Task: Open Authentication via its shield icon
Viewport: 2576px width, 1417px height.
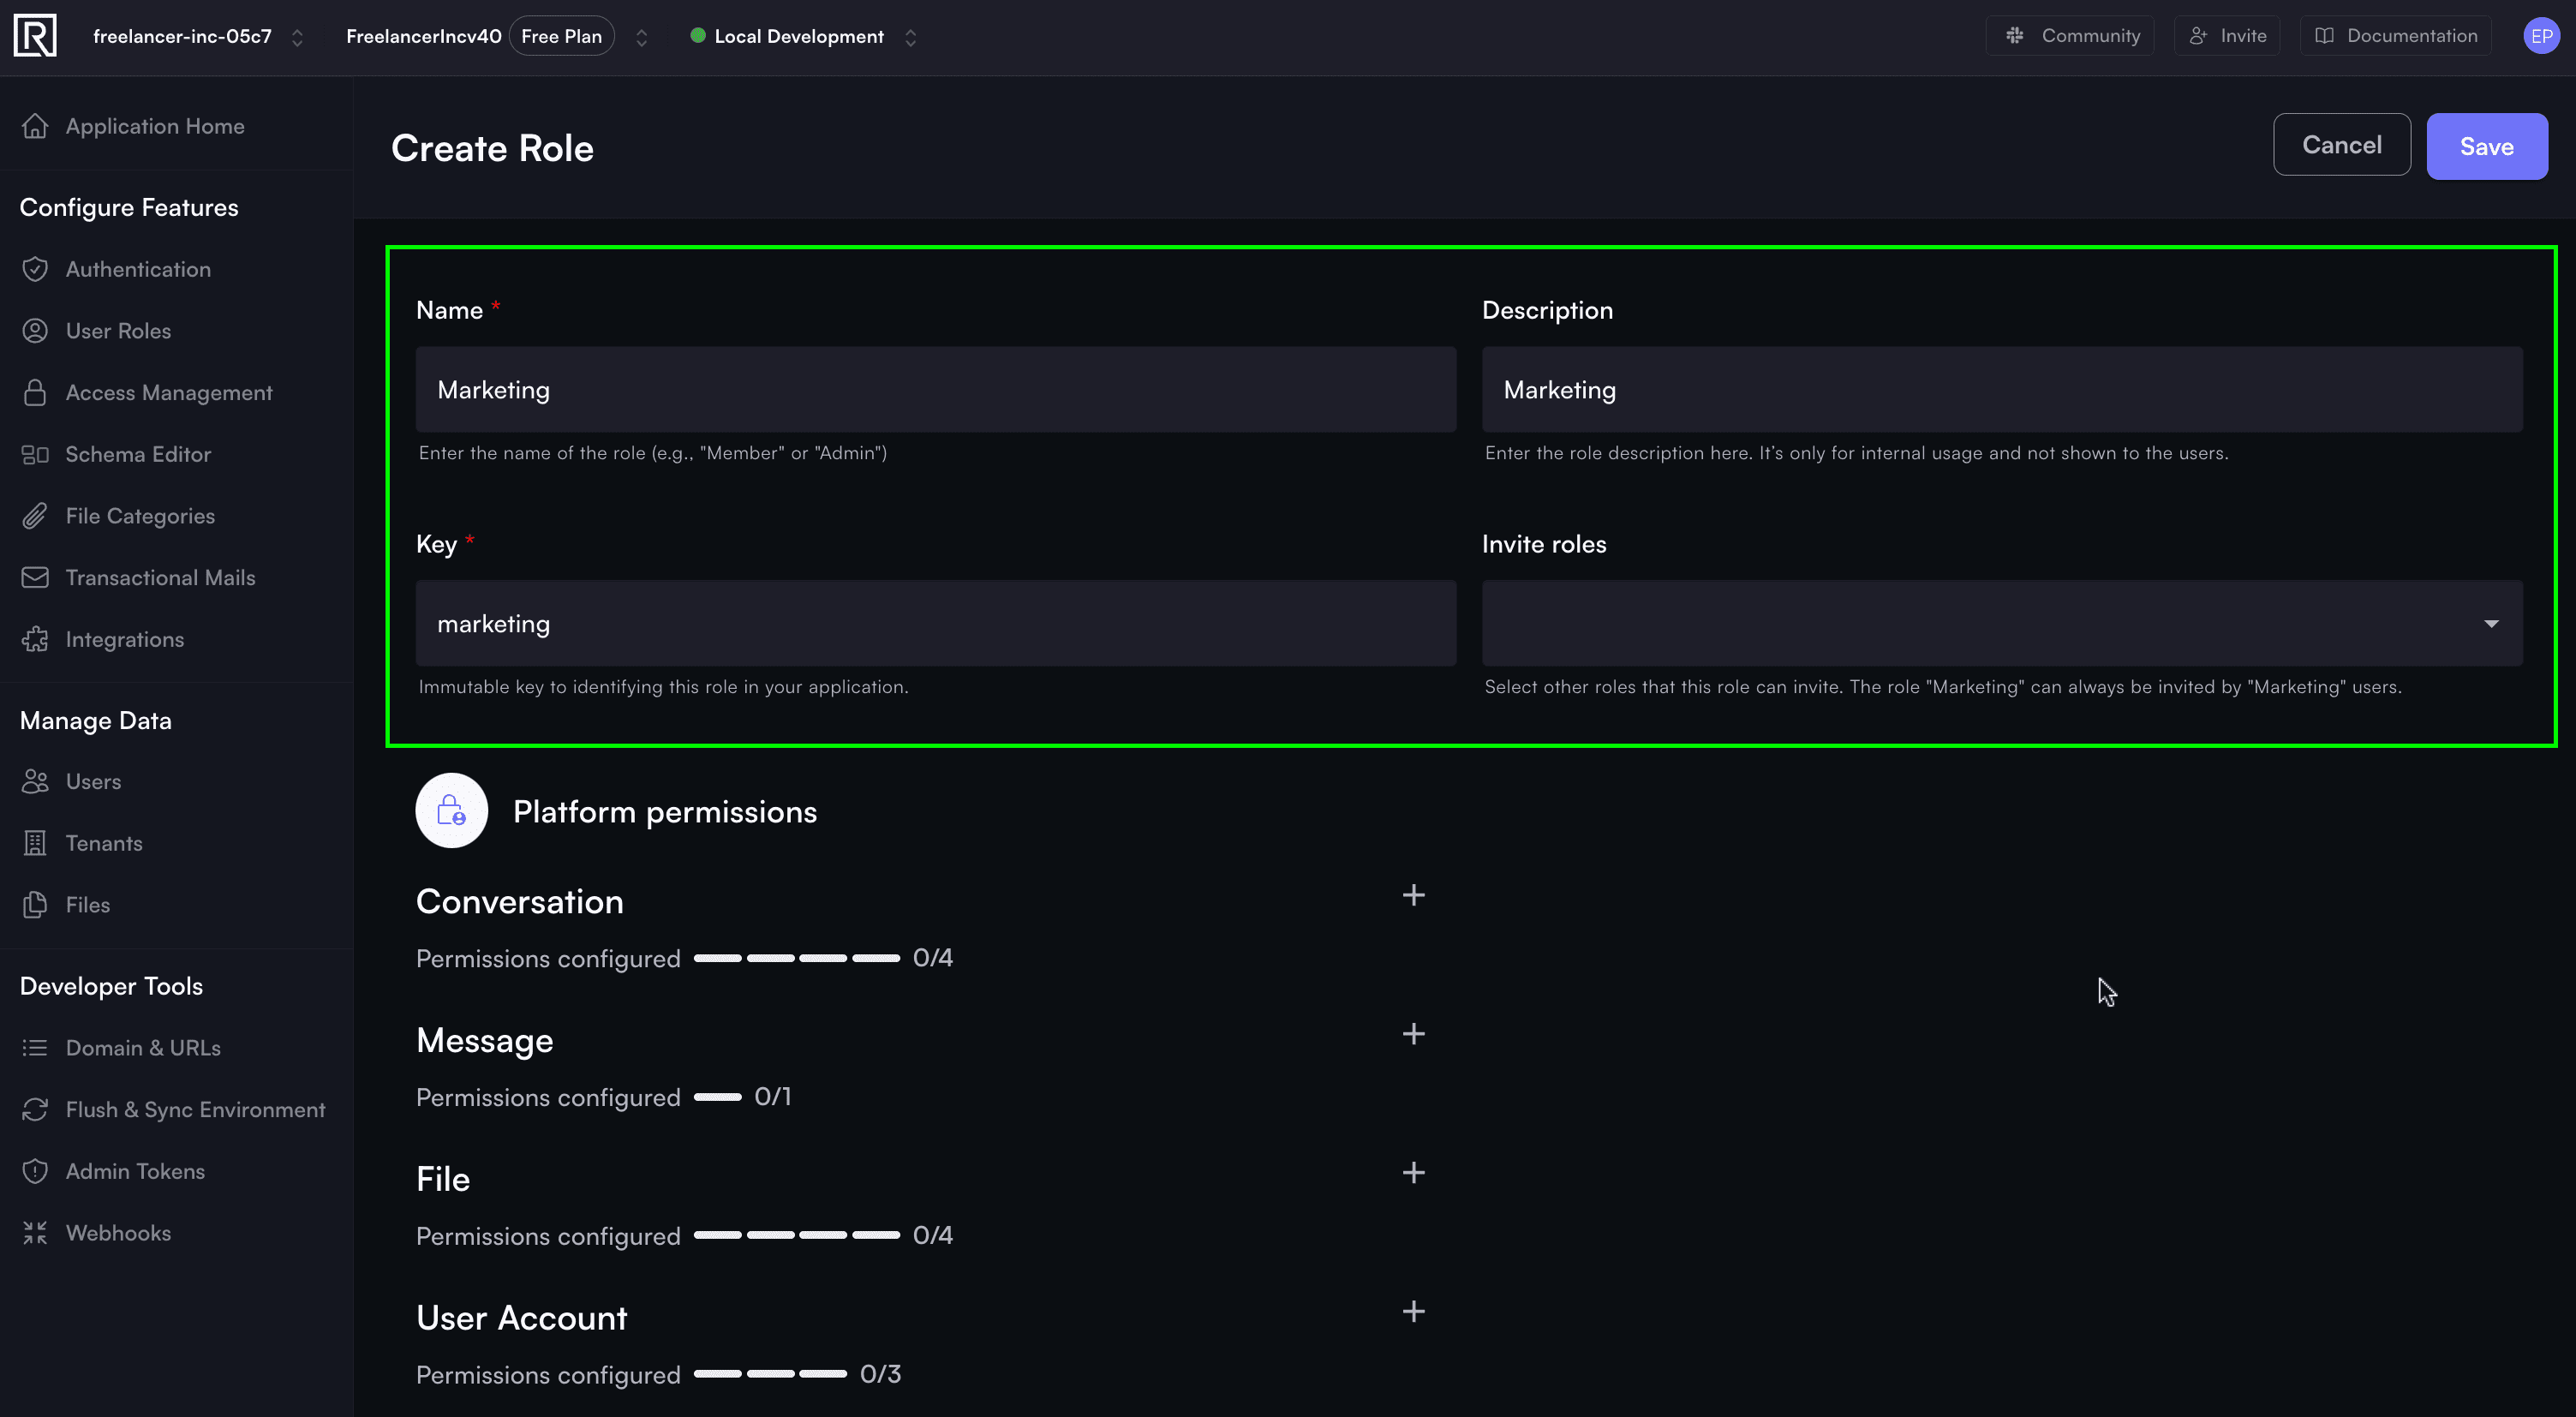Action: [35, 269]
